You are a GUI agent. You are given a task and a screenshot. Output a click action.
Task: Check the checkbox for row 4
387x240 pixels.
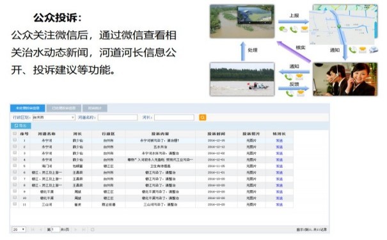point(15,159)
